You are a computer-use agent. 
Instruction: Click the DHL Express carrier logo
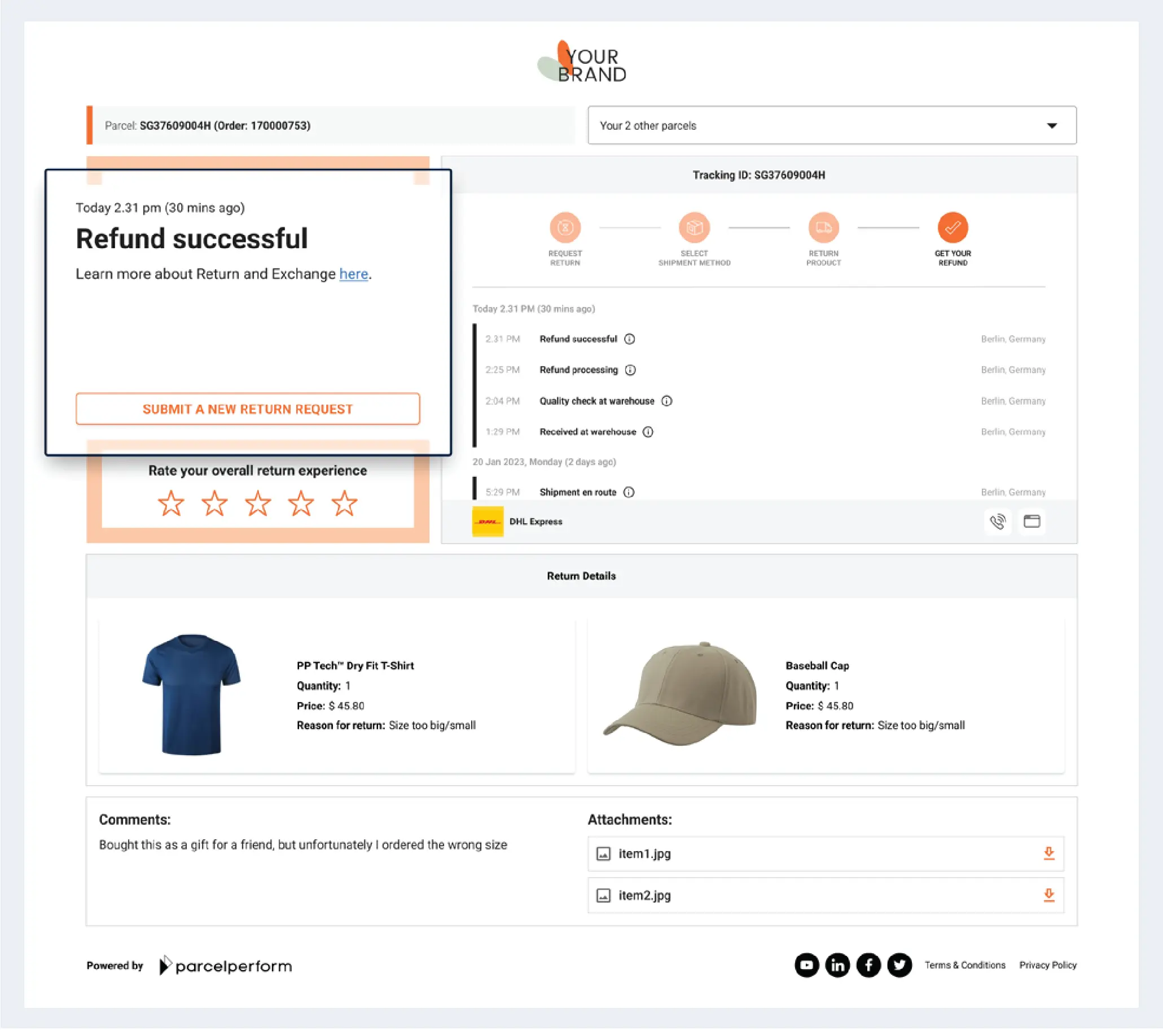[x=488, y=521]
